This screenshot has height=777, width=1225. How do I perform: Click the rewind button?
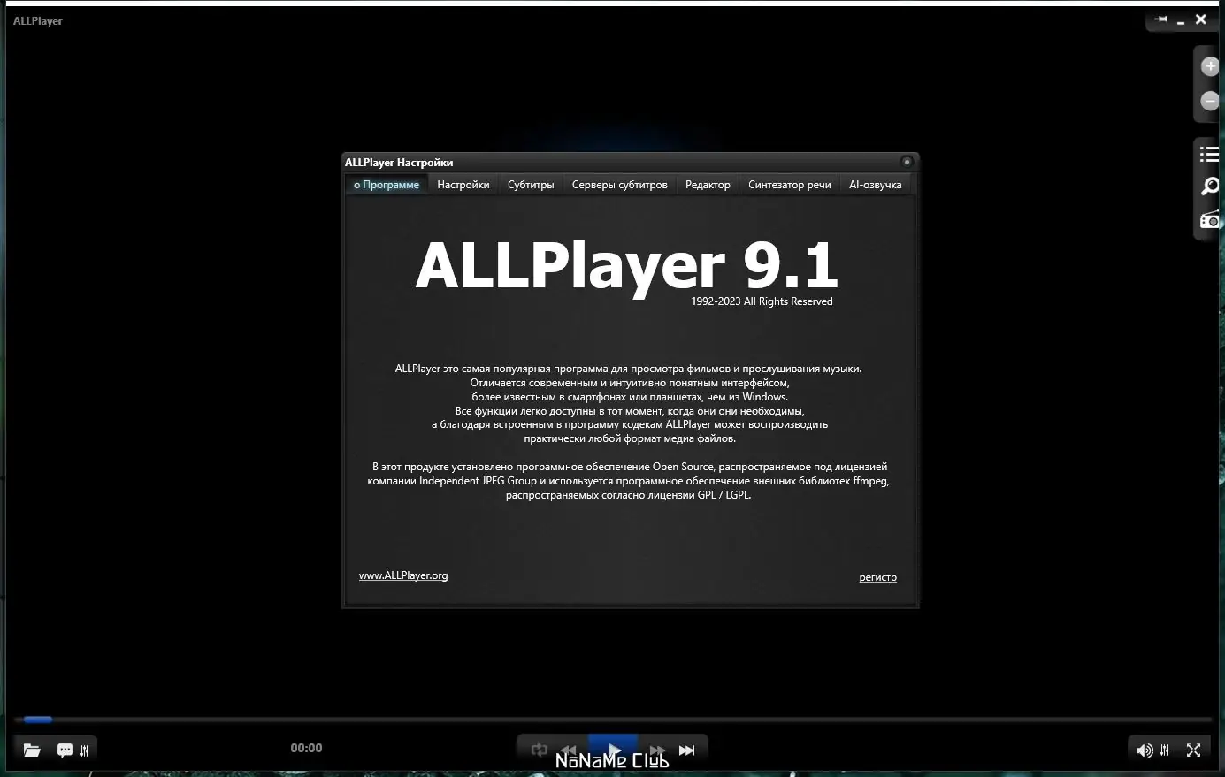click(x=569, y=750)
